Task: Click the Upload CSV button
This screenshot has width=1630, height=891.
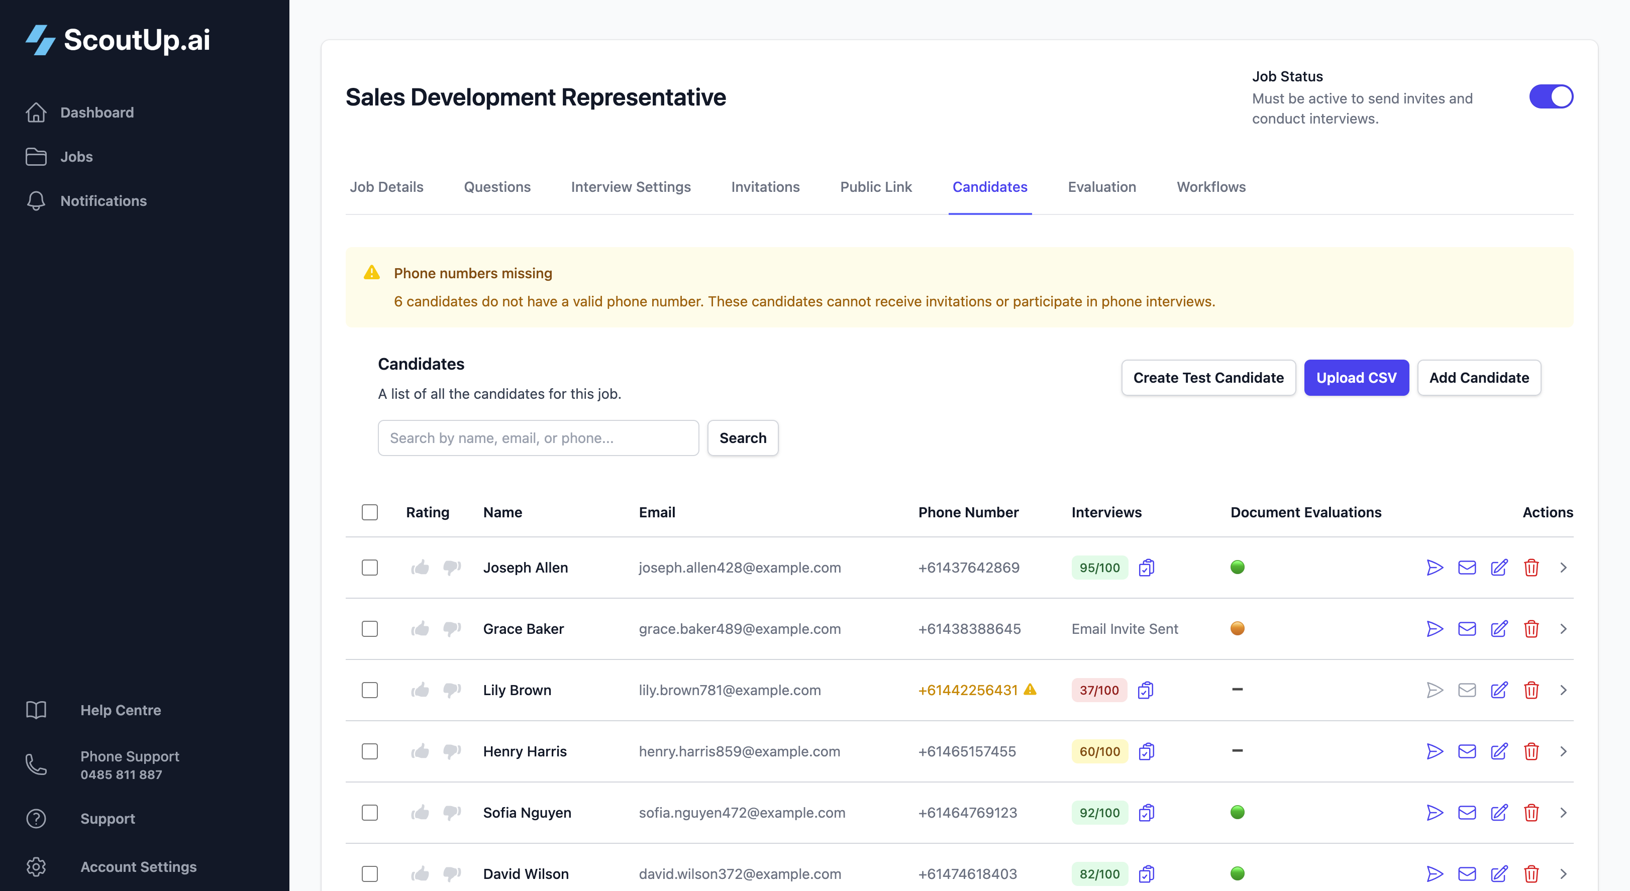Action: tap(1356, 378)
